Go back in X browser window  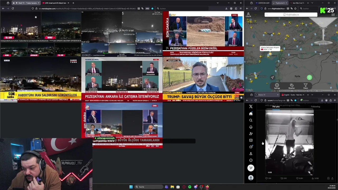coord(247,100)
